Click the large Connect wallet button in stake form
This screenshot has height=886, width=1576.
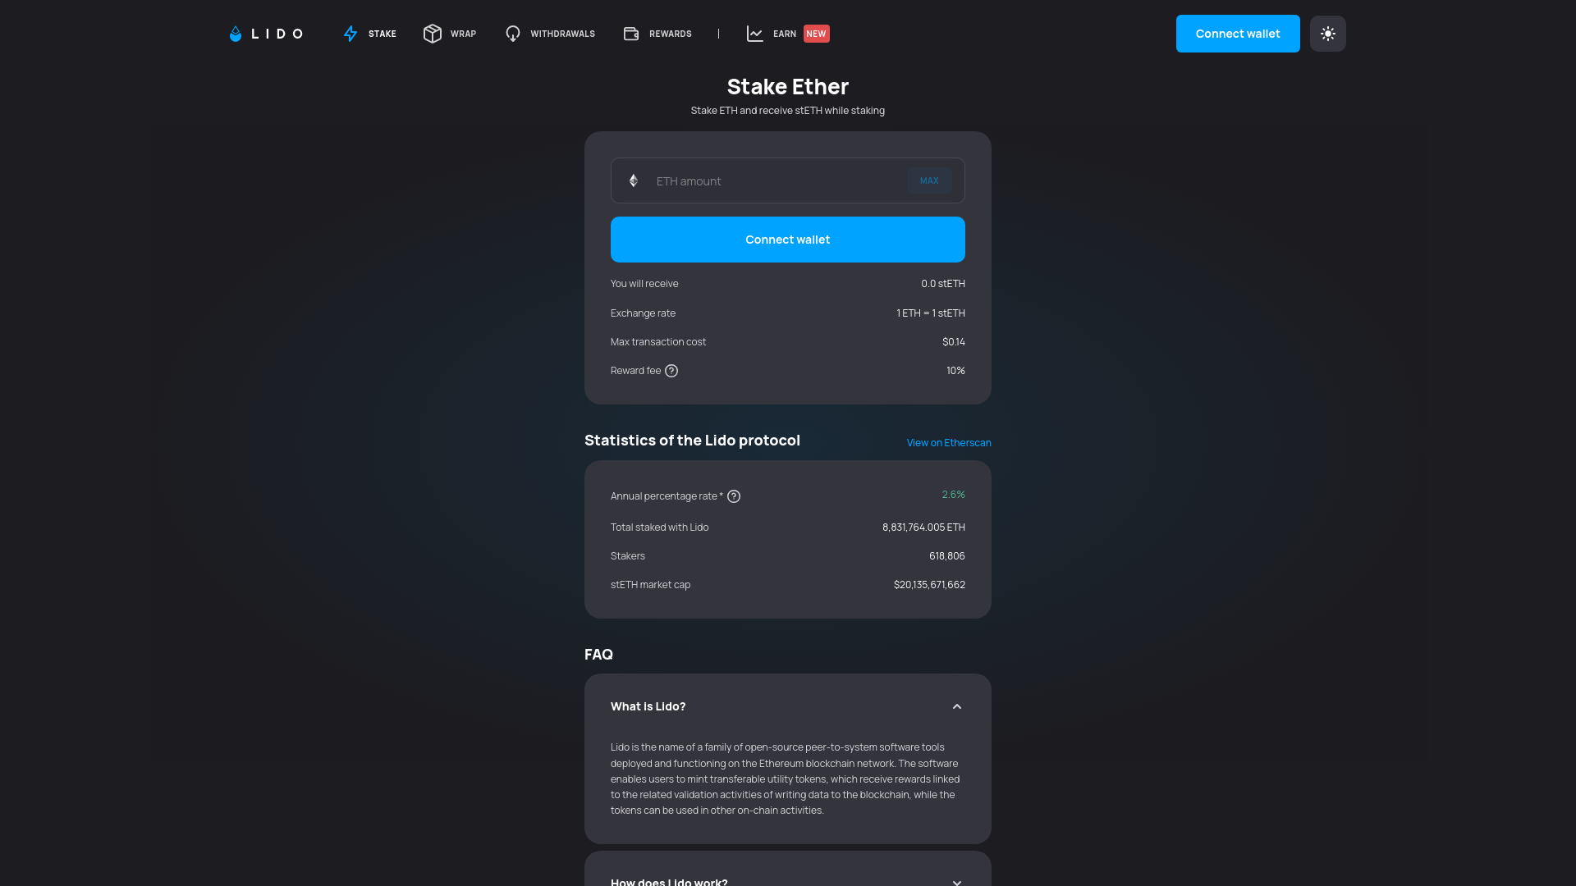(788, 240)
